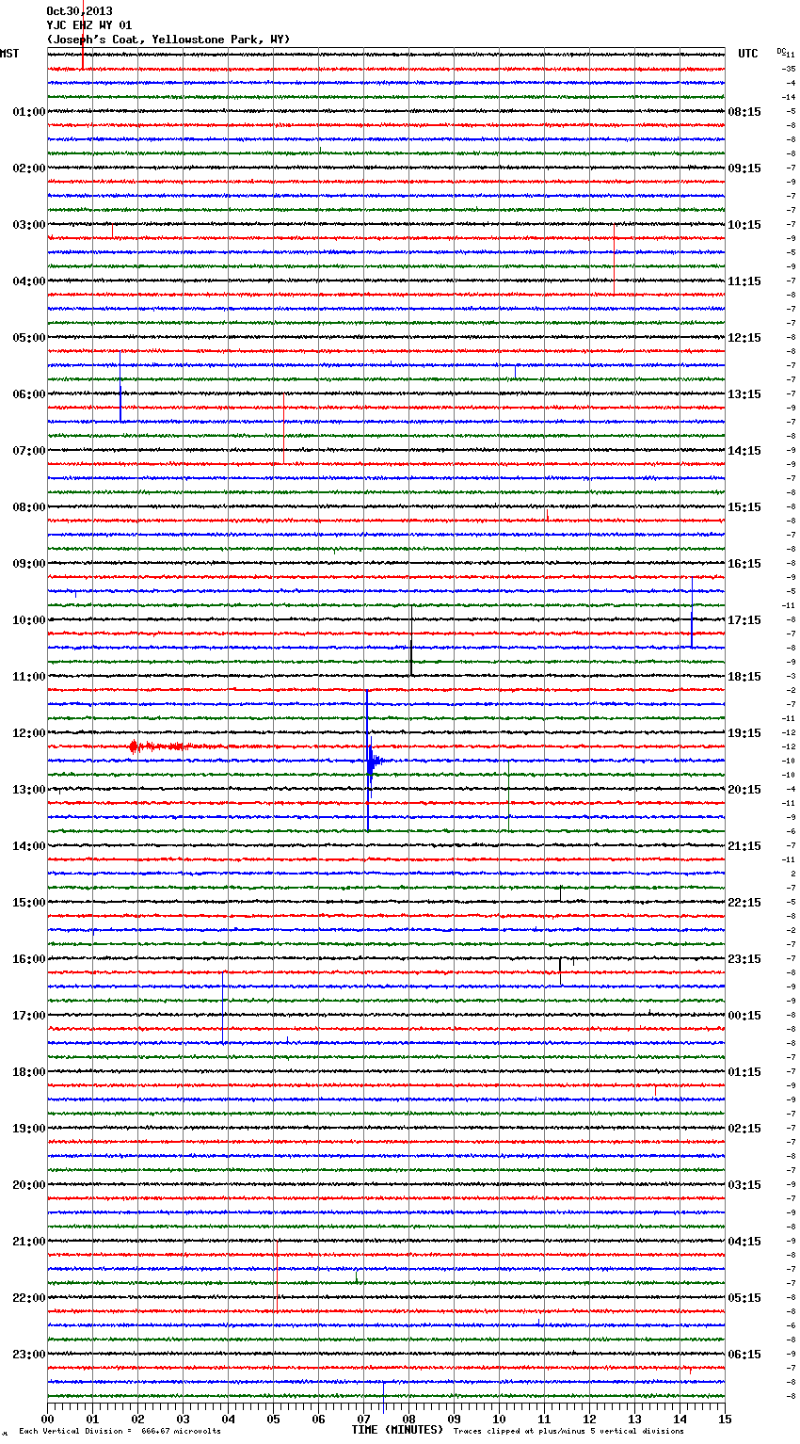The image size is (800, 1444).
Task: Click the Joseph's Coat, Yellowstone Park location title
Action: (168, 40)
